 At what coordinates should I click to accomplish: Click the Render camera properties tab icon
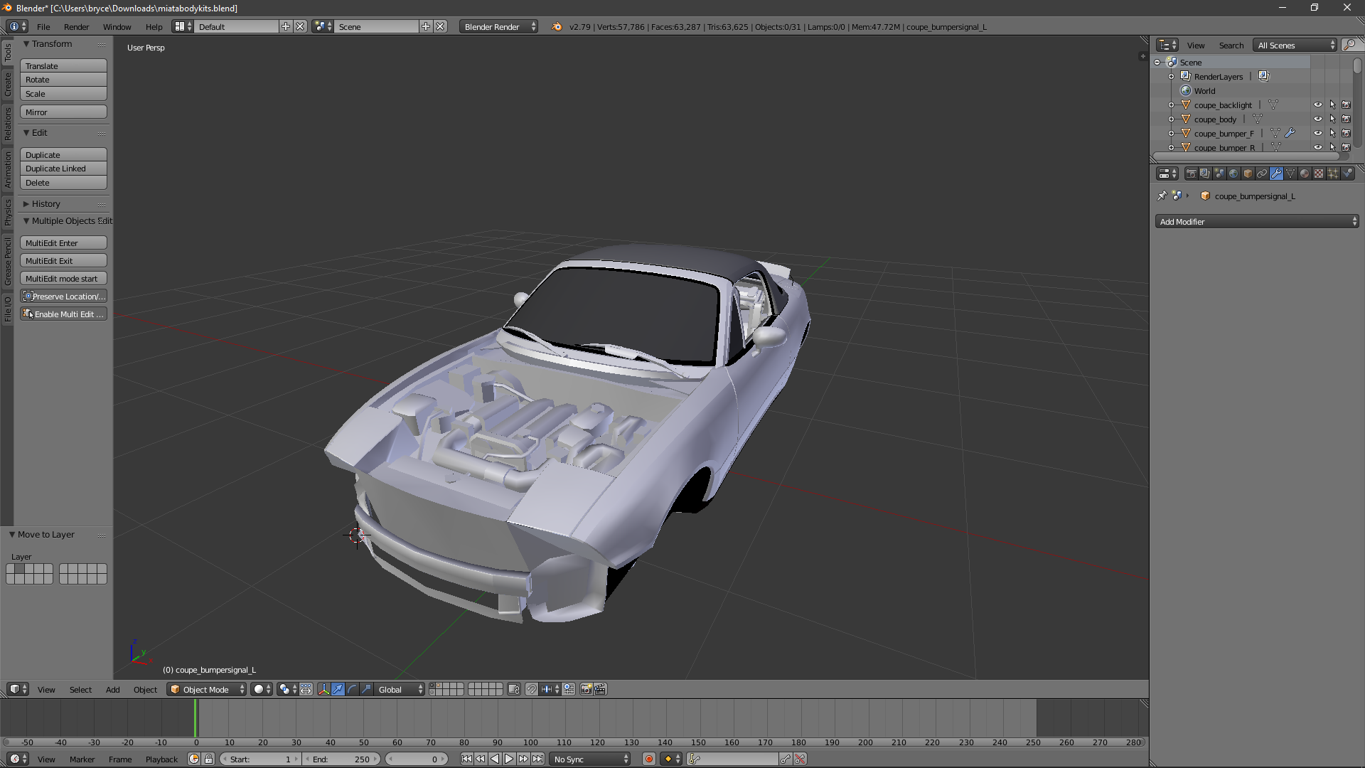(x=1192, y=174)
